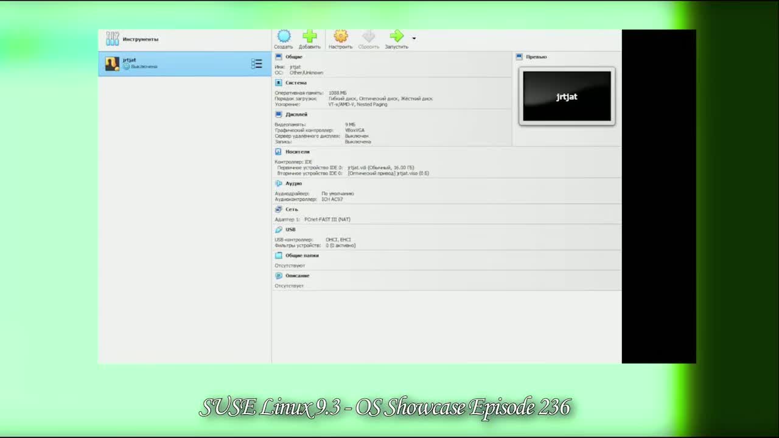The width and height of the screenshot is (779, 438).
Task: Click the 9 МБ video memory value
Action: (x=350, y=125)
